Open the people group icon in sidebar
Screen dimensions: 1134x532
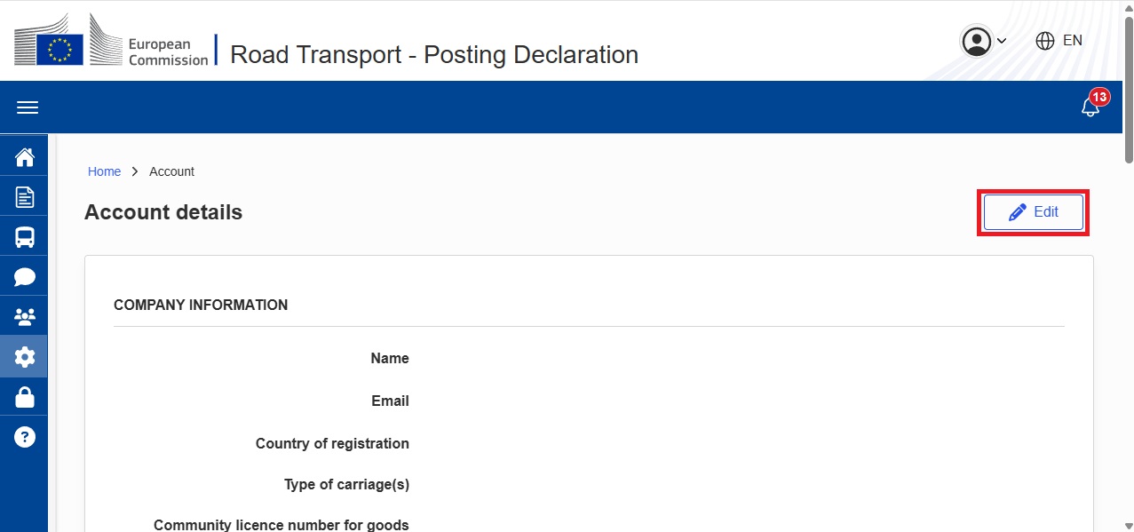pyautogui.click(x=25, y=317)
